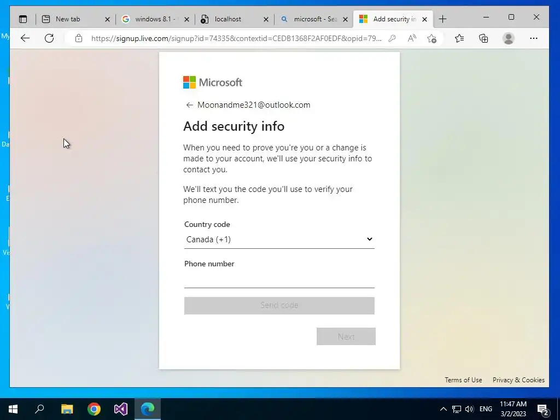
Task: Maximize the Edge window
Action: tap(511, 17)
